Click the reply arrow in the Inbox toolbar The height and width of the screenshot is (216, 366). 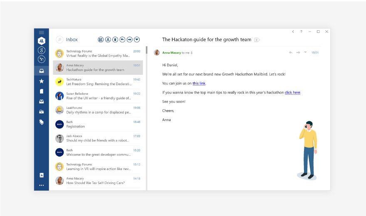pos(122,39)
